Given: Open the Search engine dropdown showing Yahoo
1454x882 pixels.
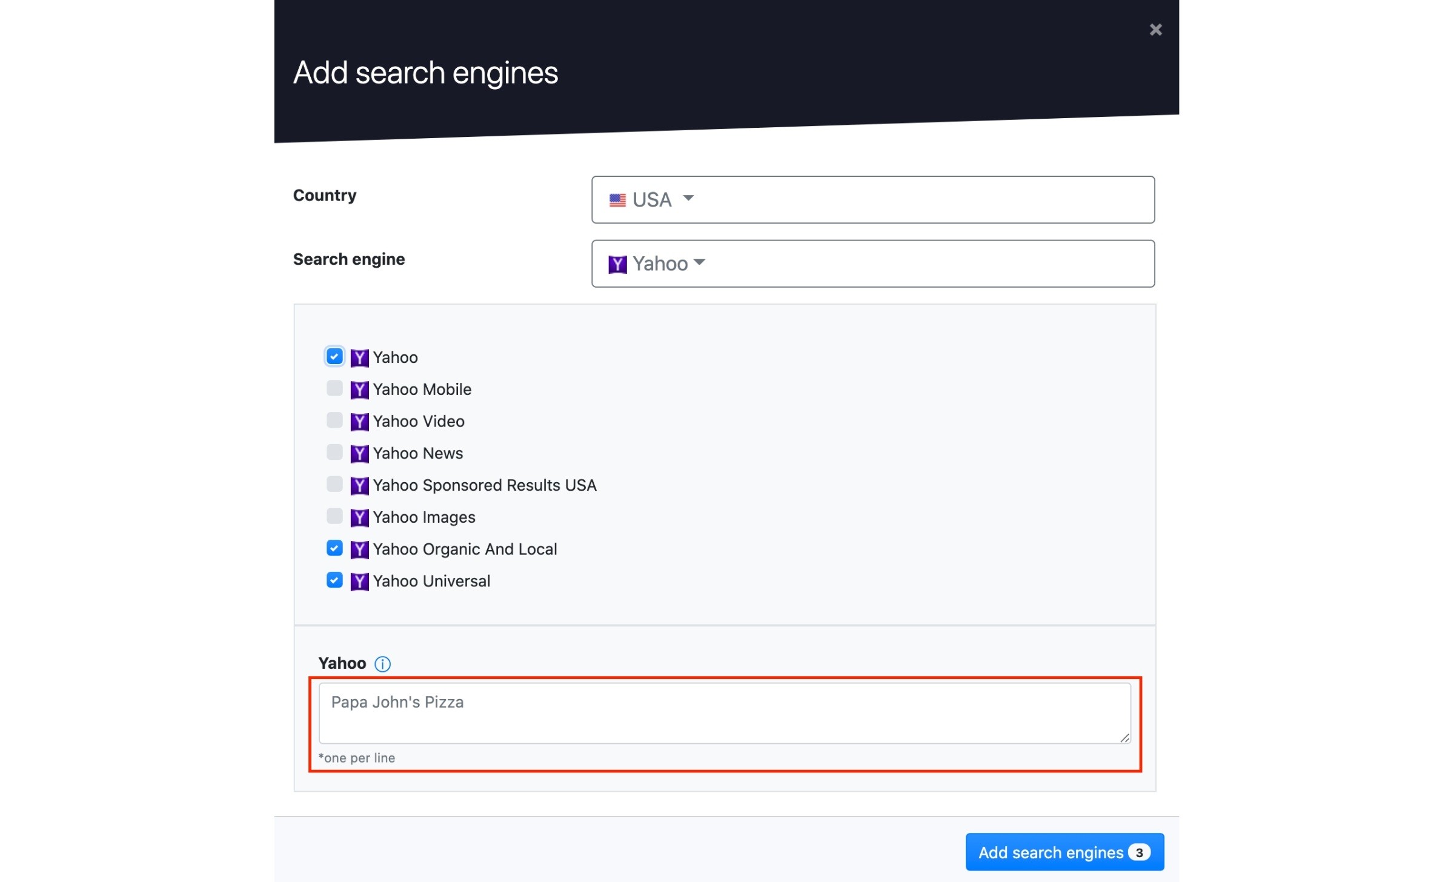Looking at the screenshot, I should (x=872, y=264).
